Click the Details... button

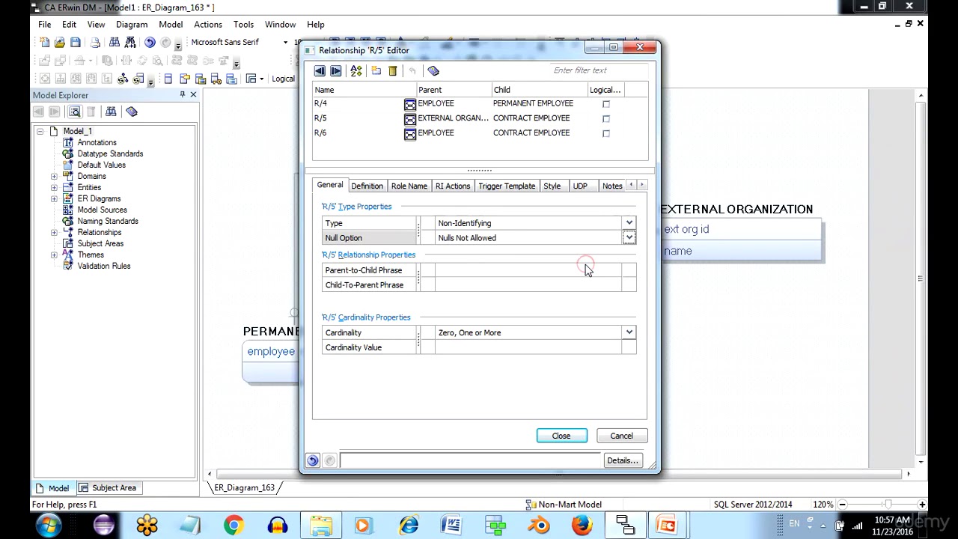click(x=622, y=460)
